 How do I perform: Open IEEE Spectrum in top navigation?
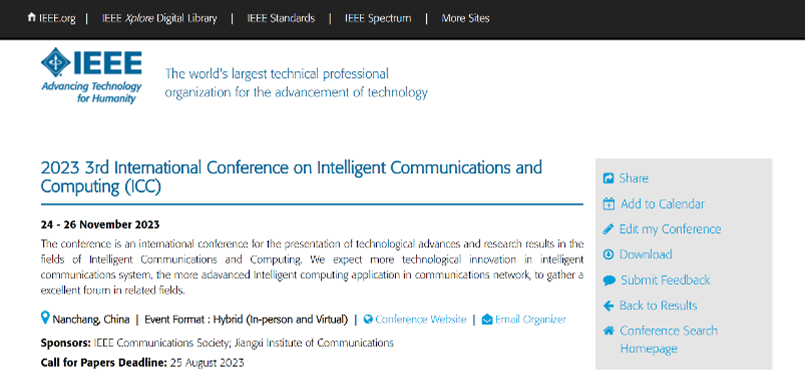378,18
